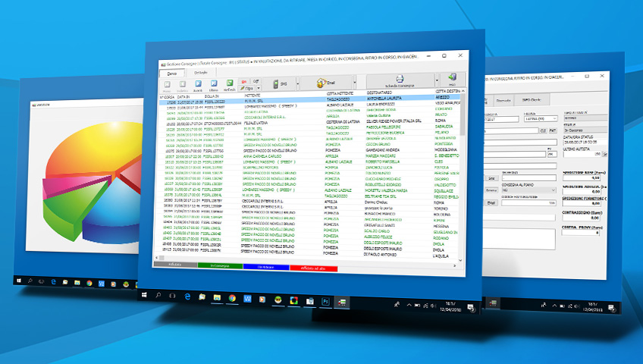Sort by the DESTINATARIO column header

click(379, 93)
